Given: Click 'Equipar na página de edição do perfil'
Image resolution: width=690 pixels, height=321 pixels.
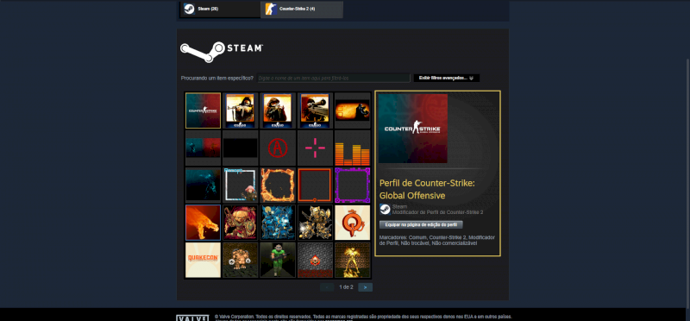Looking at the screenshot, I should pos(421,224).
